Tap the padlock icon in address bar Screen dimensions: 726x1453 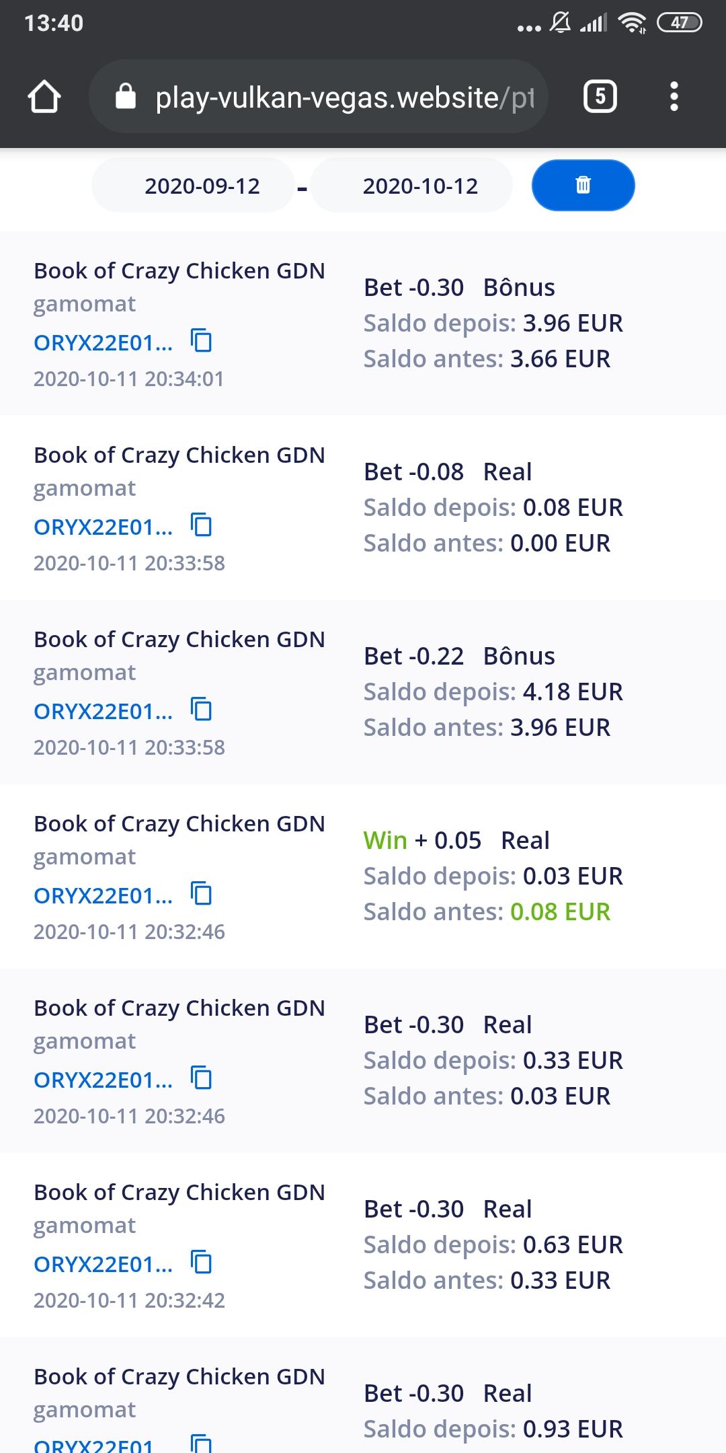click(126, 97)
